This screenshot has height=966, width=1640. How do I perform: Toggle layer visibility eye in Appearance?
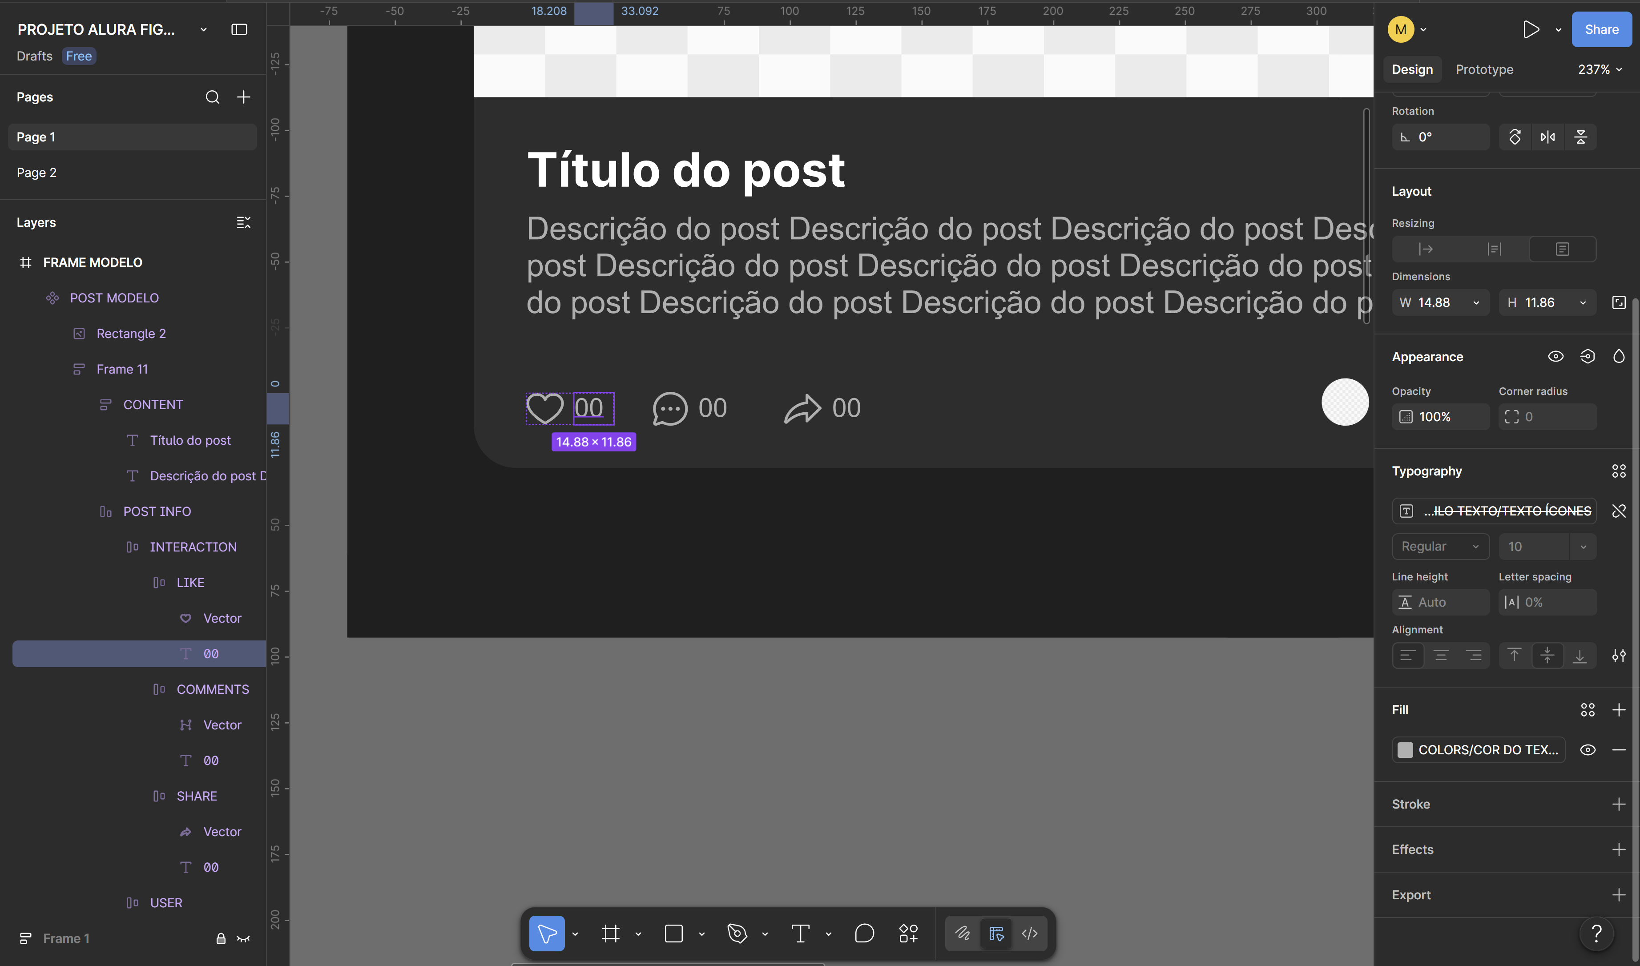tap(1555, 357)
